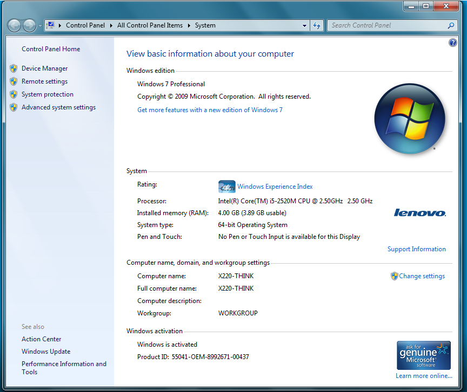Screen dimensions: 467x392
Task: Click the Lenovo logo
Action: (419, 212)
